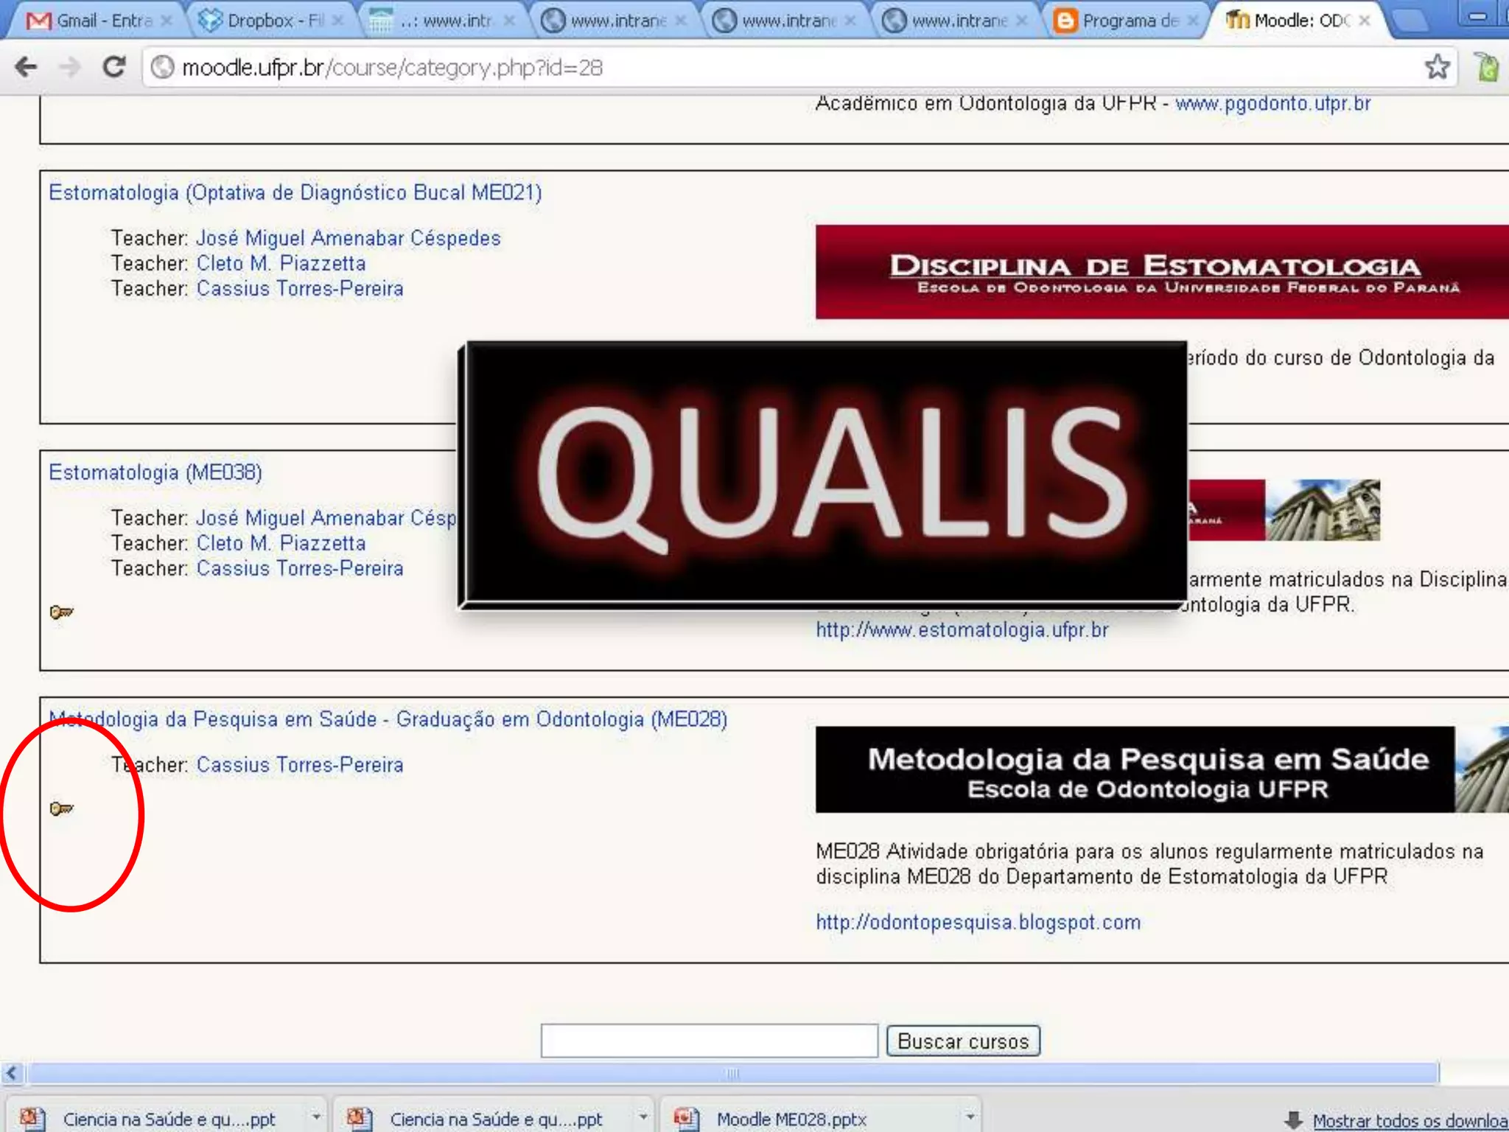Switch to the third www.intranet globe tab
The image size is (1509, 1132).
pyautogui.click(x=958, y=21)
